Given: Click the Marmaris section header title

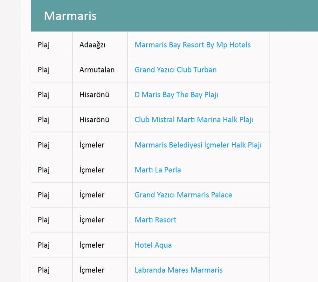Looking at the screenshot, I should pyautogui.click(x=70, y=16).
